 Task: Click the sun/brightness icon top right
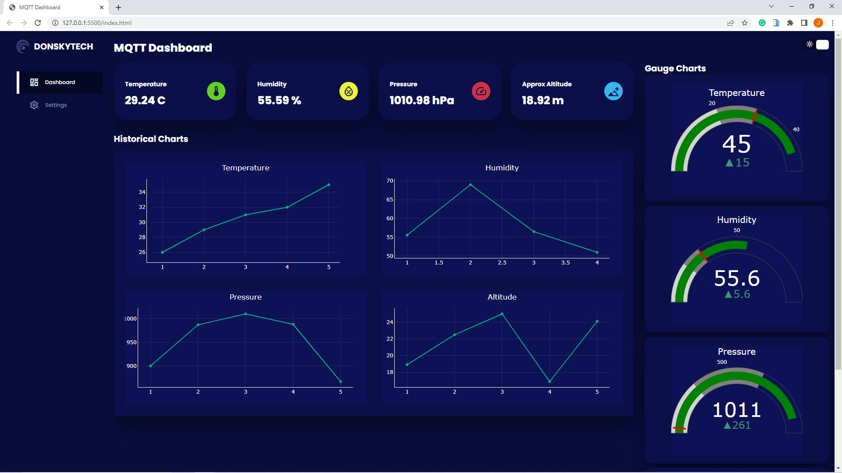(810, 45)
